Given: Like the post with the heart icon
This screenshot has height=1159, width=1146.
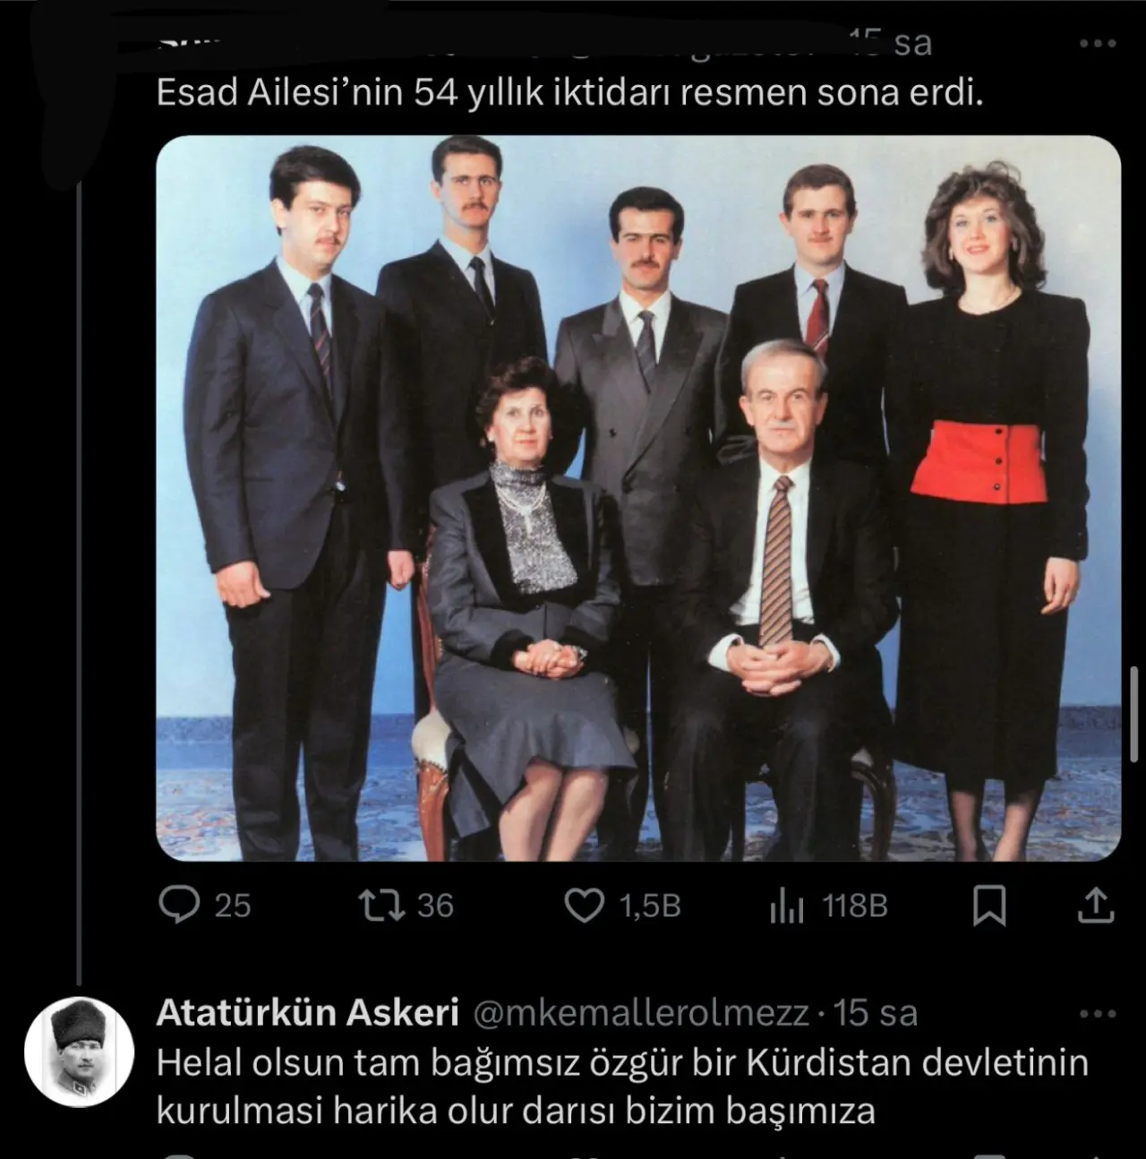Looking at the screenshot, I should (585, 906).
